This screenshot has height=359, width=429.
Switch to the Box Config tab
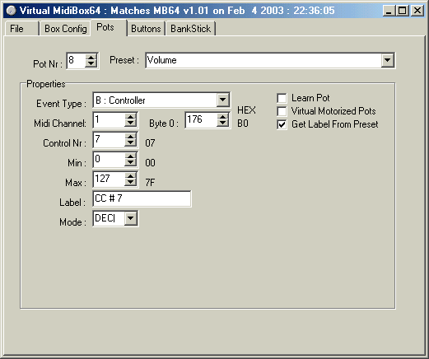coord(65,29)
